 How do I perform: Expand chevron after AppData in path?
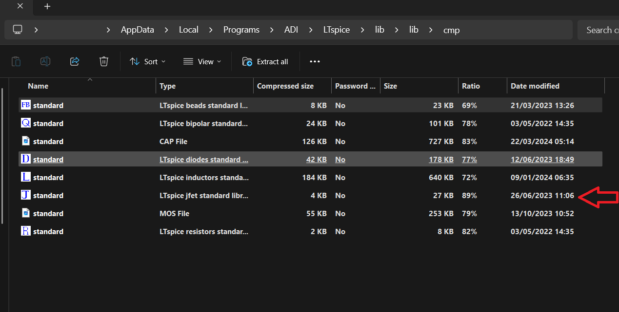click(166, 30)
